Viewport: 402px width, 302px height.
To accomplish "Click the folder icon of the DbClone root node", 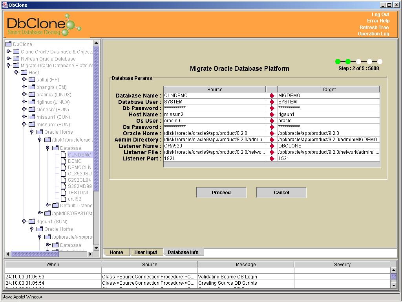I will click(9, 44).
